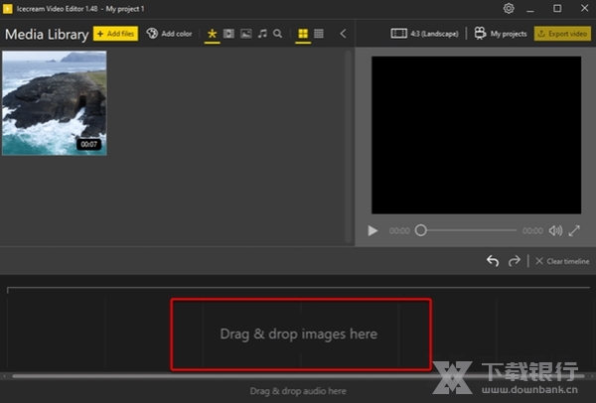Image resolution: width=596 pixels, height=403 pixels.
Task: Open the media library search
Action: [x=278, y=34]
